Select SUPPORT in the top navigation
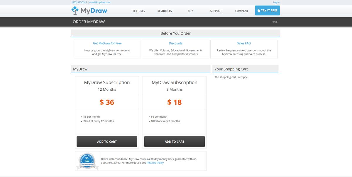The image size is (352, 177). click(x=216, y=11)
